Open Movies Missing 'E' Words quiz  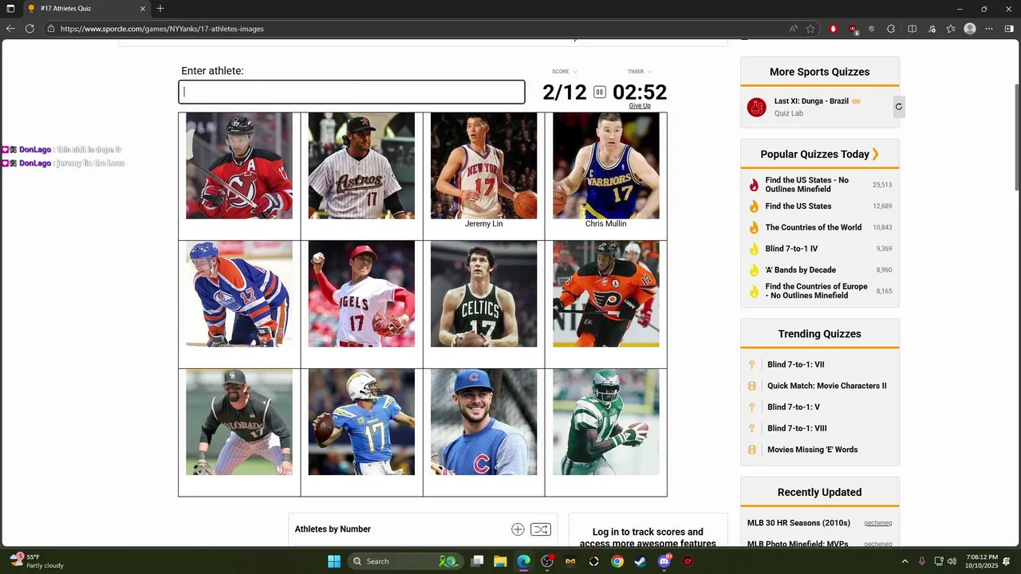812,450
